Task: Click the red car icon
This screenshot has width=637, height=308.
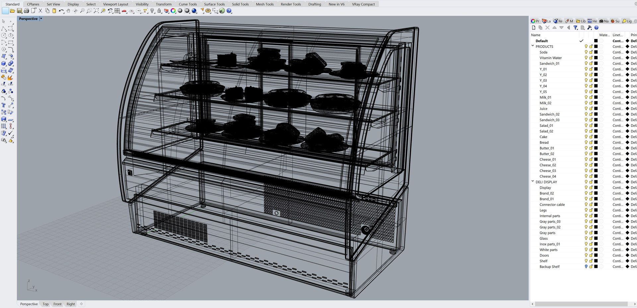Action: coord(124,11)
